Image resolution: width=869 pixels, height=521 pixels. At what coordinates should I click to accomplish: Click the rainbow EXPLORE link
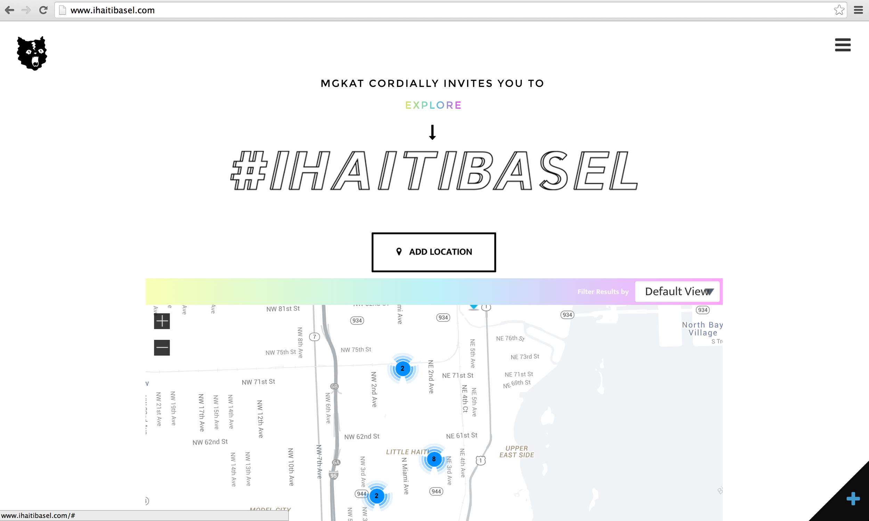point(433,105)
